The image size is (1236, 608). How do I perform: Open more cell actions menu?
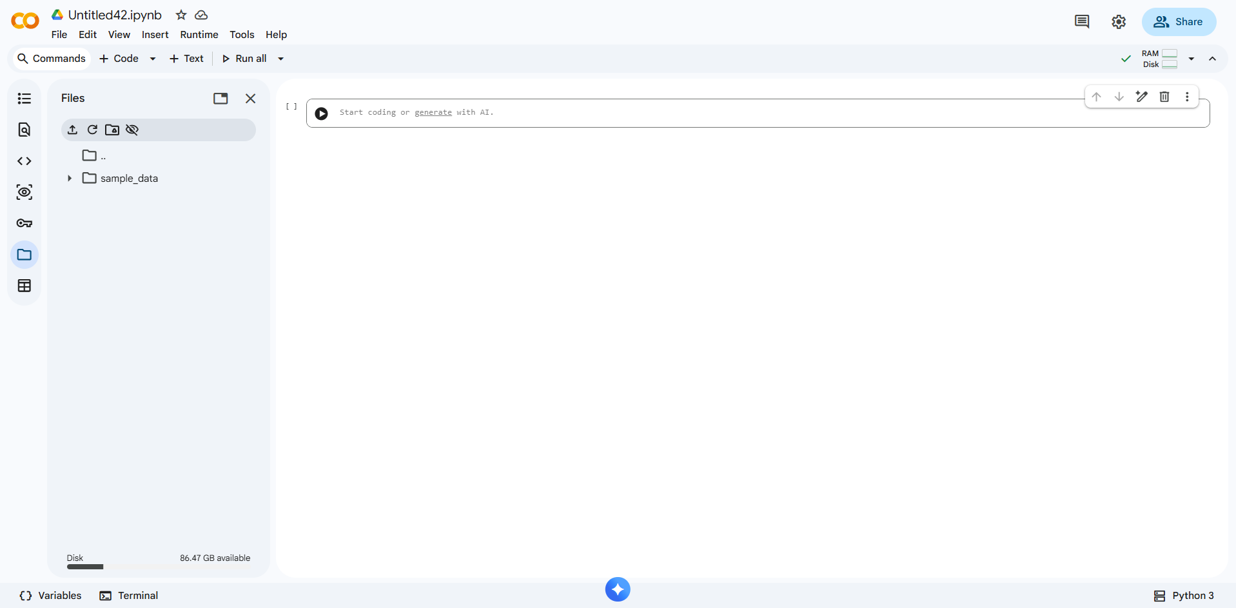click(x=1187, y=97)
